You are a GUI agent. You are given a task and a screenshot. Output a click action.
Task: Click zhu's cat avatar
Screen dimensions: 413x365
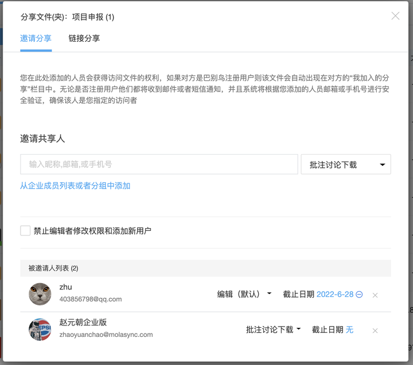pyautogui.click(x=40, y=294)
